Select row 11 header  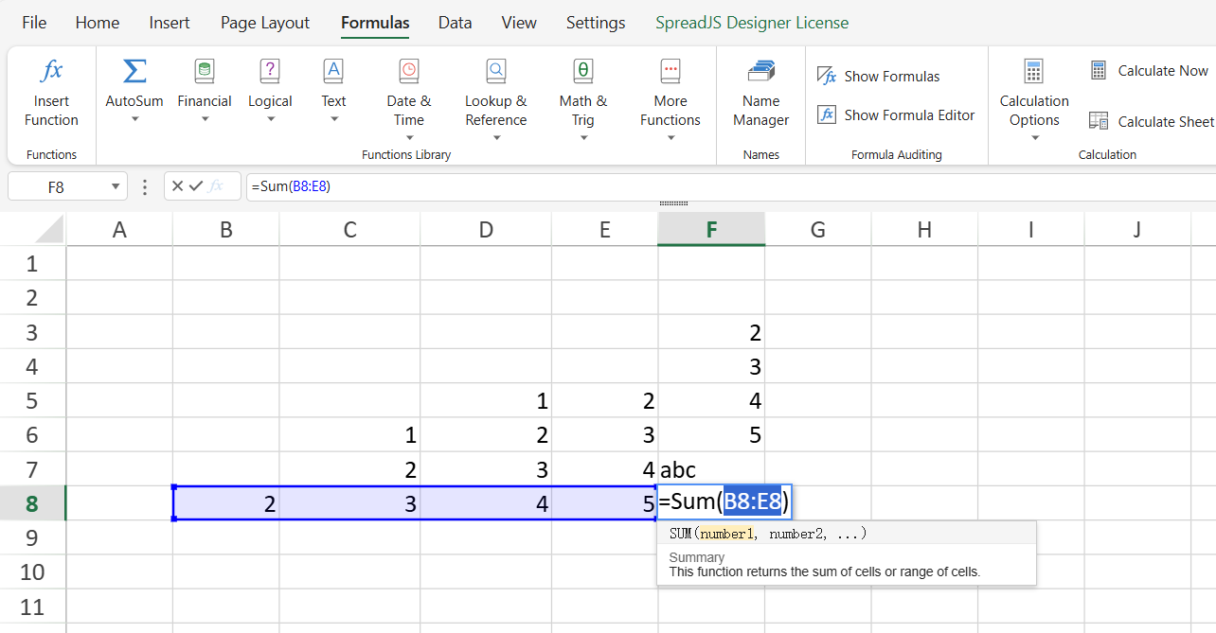[x=32, y=607]
